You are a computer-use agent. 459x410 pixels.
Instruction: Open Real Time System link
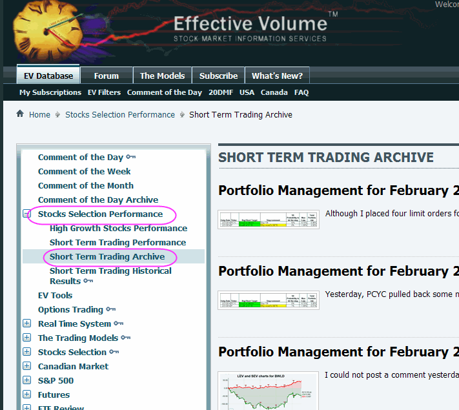click(75, 323)
